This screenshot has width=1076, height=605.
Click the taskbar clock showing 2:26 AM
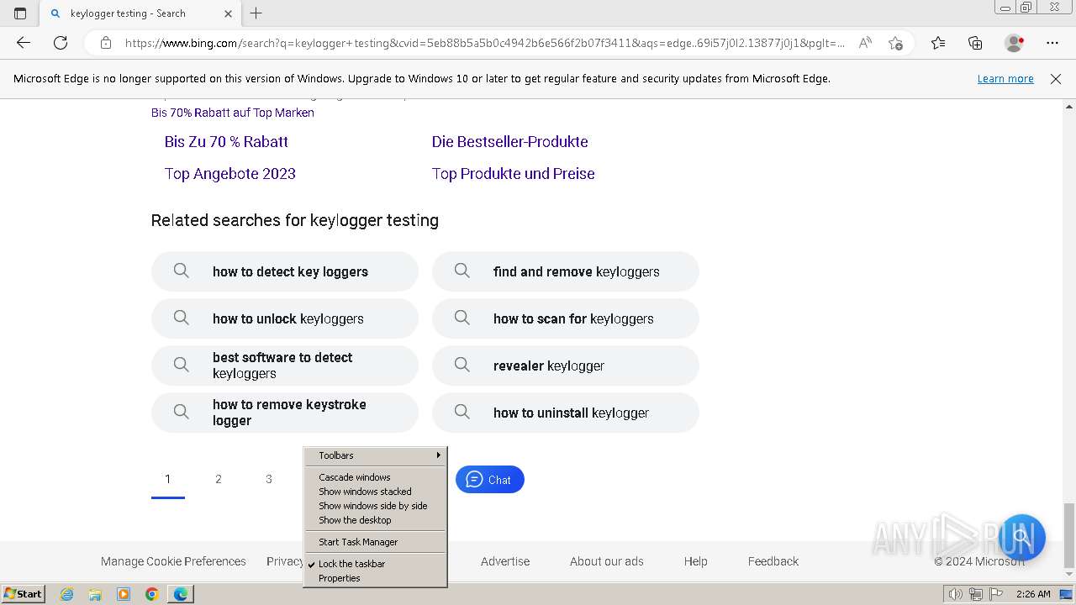[x=1033, y=594]
